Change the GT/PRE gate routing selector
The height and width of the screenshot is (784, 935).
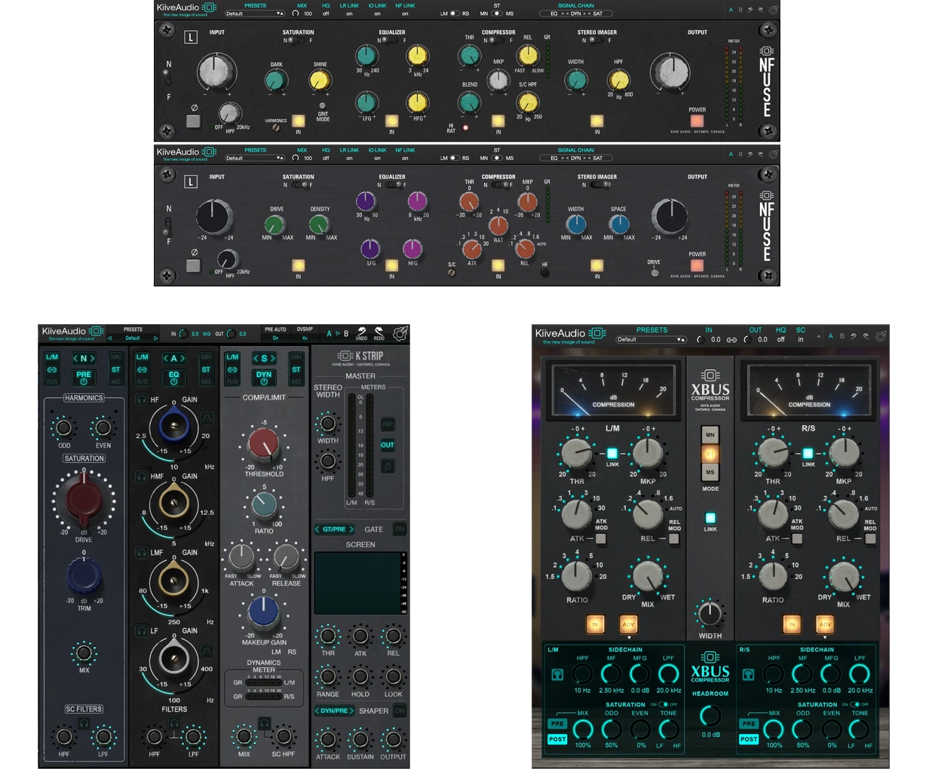pos(334,529)
